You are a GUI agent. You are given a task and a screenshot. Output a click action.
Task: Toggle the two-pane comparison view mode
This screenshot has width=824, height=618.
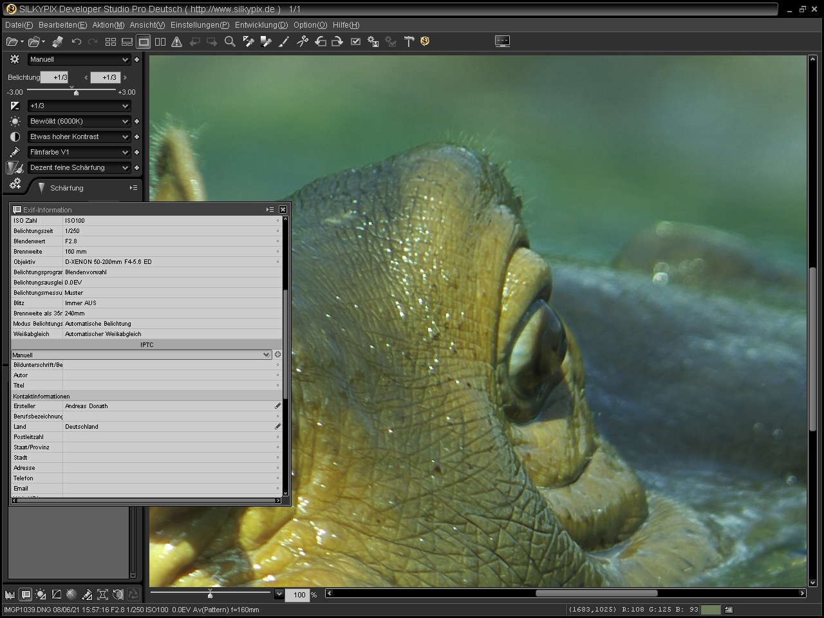click(x=160, y=41)
